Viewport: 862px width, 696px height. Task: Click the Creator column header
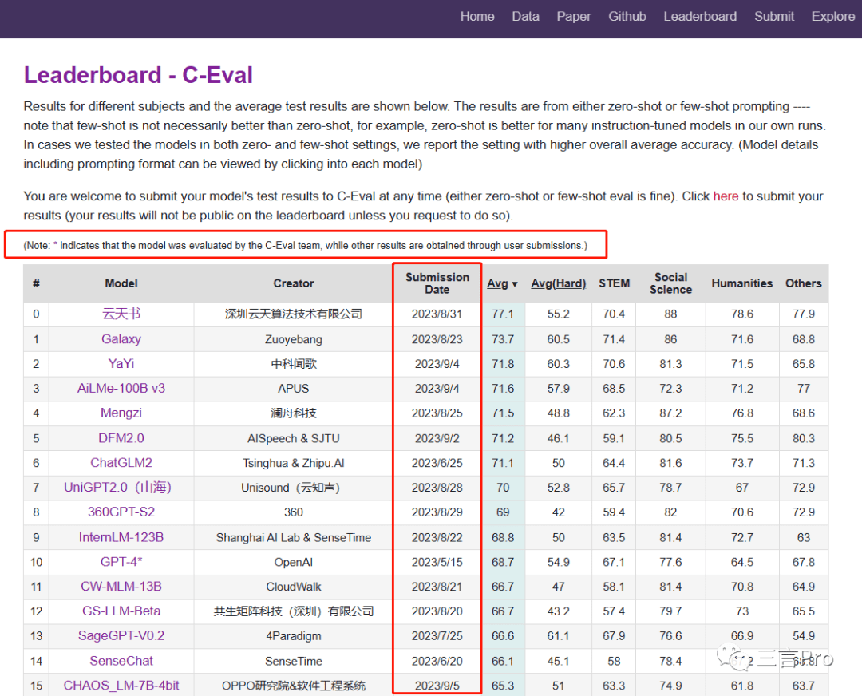(294, 283)
